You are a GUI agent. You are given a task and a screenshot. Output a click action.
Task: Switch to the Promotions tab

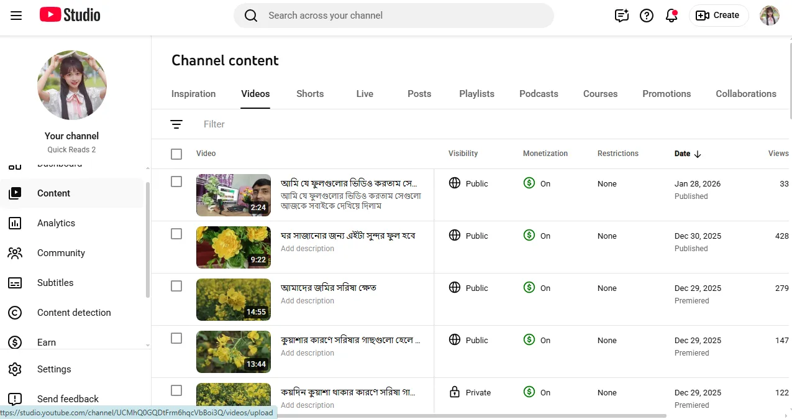(x=667, y=94)
